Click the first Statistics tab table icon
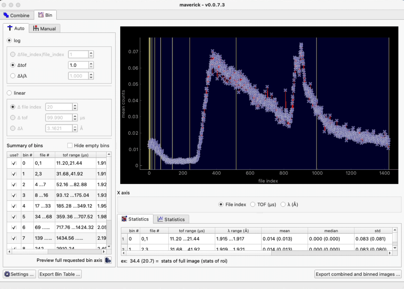Viewport: 404px width, 289px height. [124, 219]
